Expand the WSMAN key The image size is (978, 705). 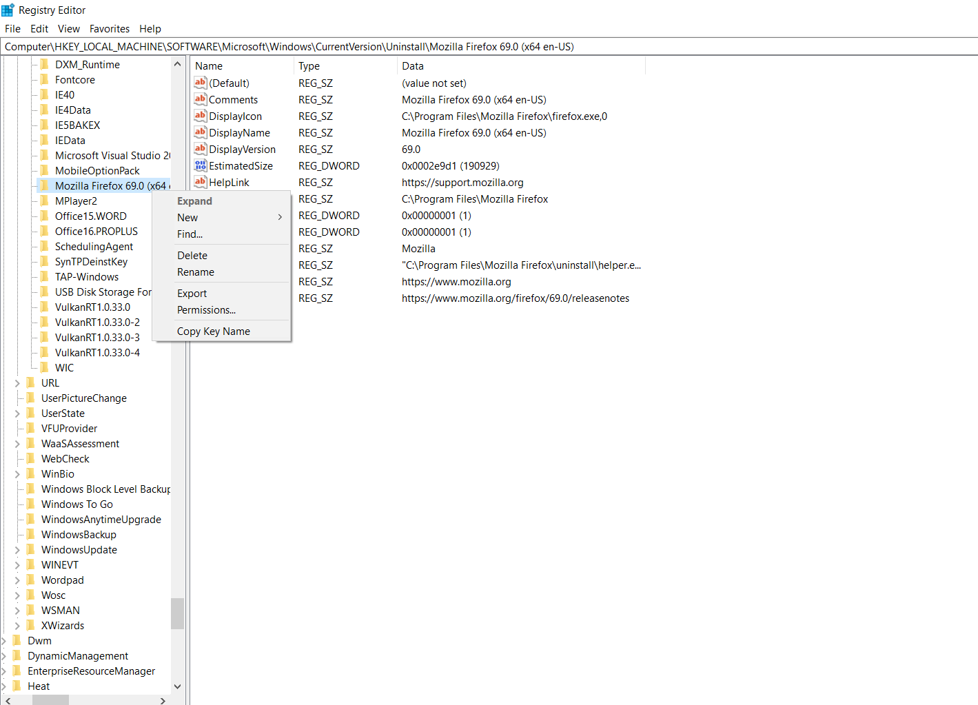tap(17, 611)
